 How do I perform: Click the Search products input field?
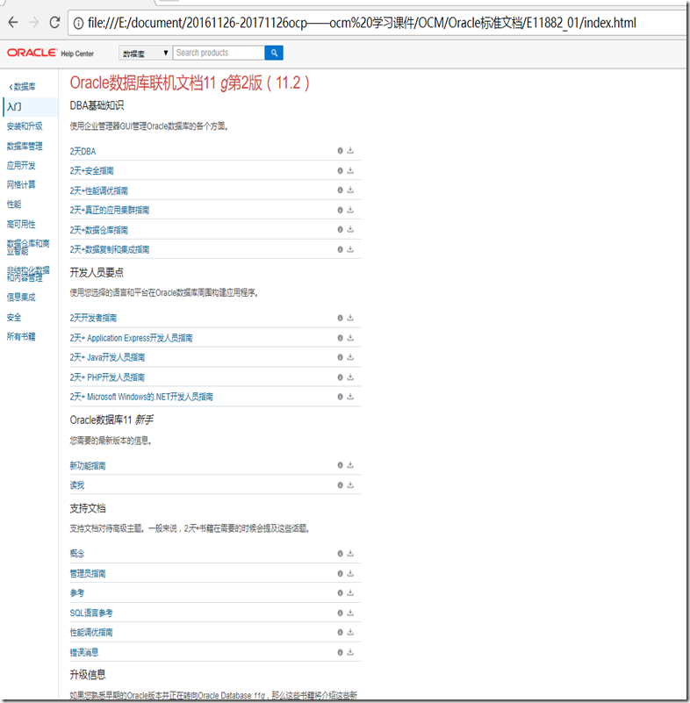[219, 53]
